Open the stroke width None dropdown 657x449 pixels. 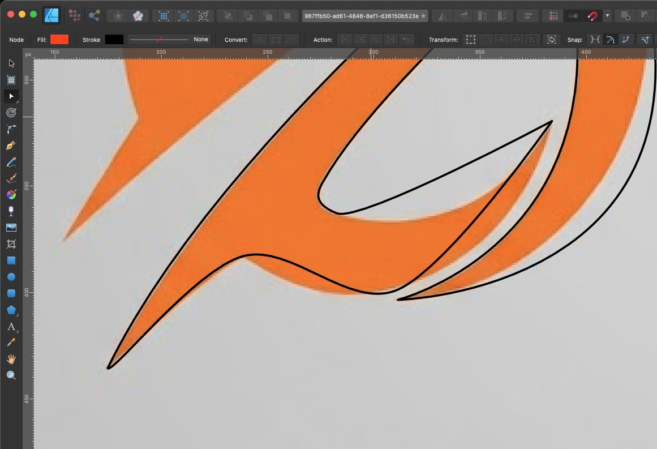(169, 40)
